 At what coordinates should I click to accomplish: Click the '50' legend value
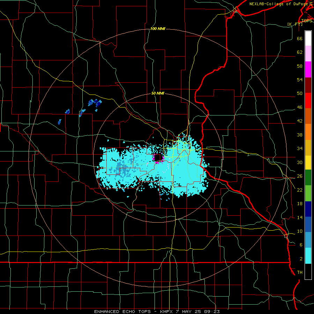pos(300,94)
